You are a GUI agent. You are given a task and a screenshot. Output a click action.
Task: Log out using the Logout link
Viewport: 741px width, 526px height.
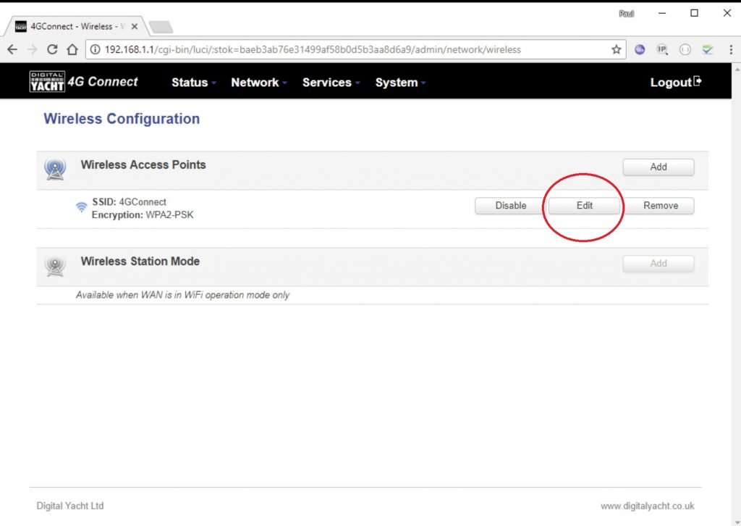675,83
